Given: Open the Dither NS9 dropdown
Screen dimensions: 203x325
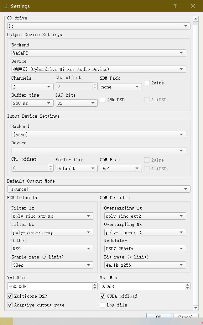Looking at the screenshot, I should point(52,249).
